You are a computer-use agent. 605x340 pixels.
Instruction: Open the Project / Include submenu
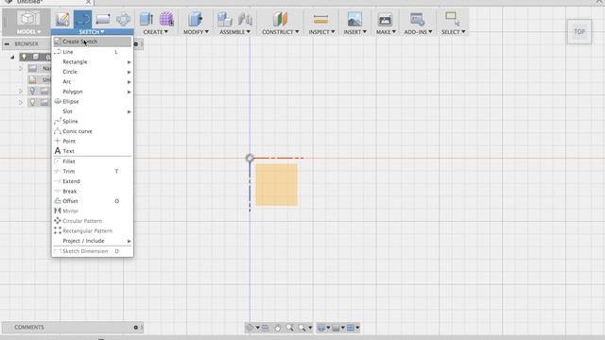[93, 241]
